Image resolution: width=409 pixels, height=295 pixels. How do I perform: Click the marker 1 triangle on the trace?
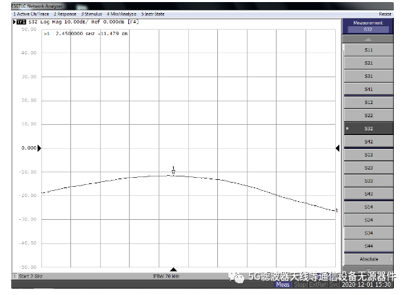(x=173, y=172)
